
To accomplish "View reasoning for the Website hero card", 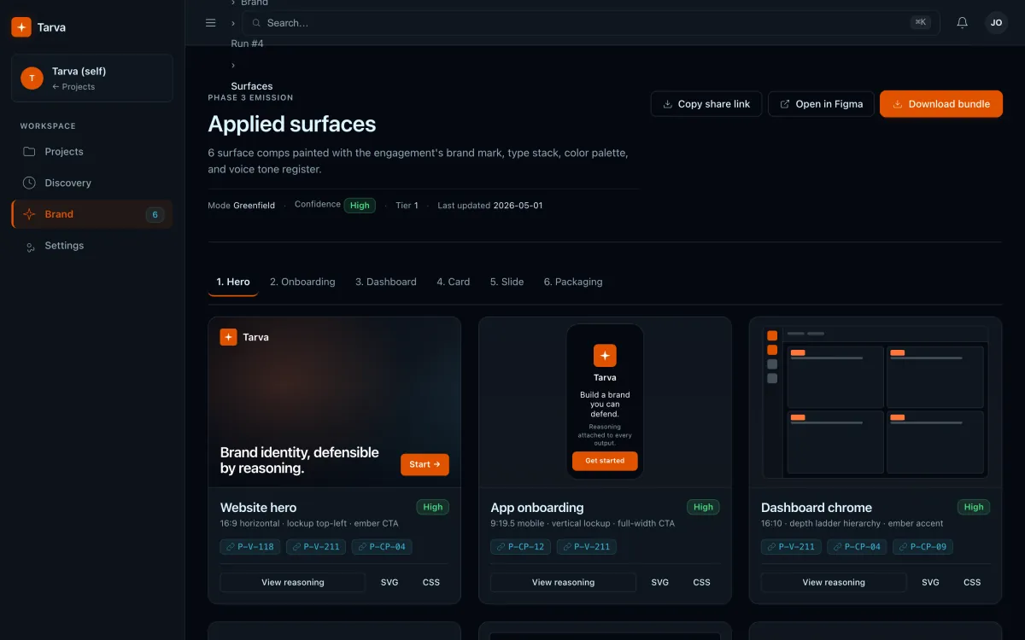I will [293, 583].
